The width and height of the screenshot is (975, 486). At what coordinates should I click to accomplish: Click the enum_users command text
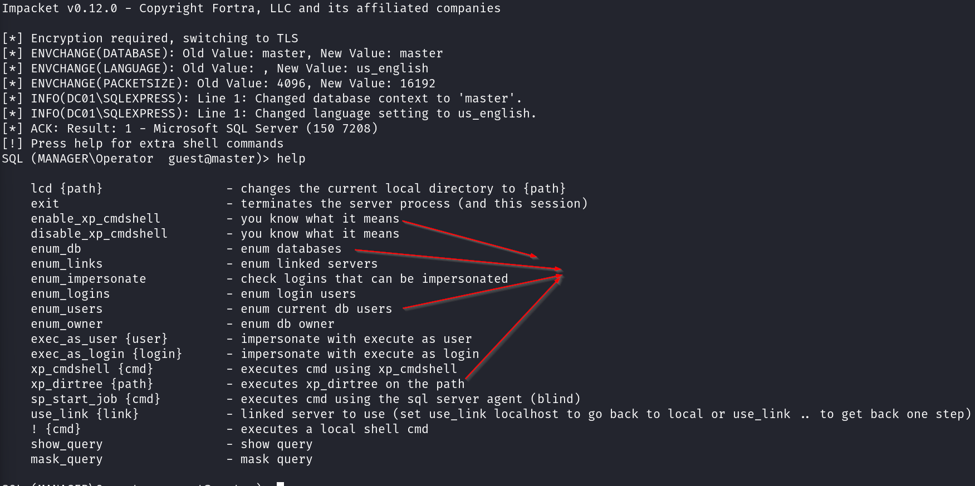point(67,309)
